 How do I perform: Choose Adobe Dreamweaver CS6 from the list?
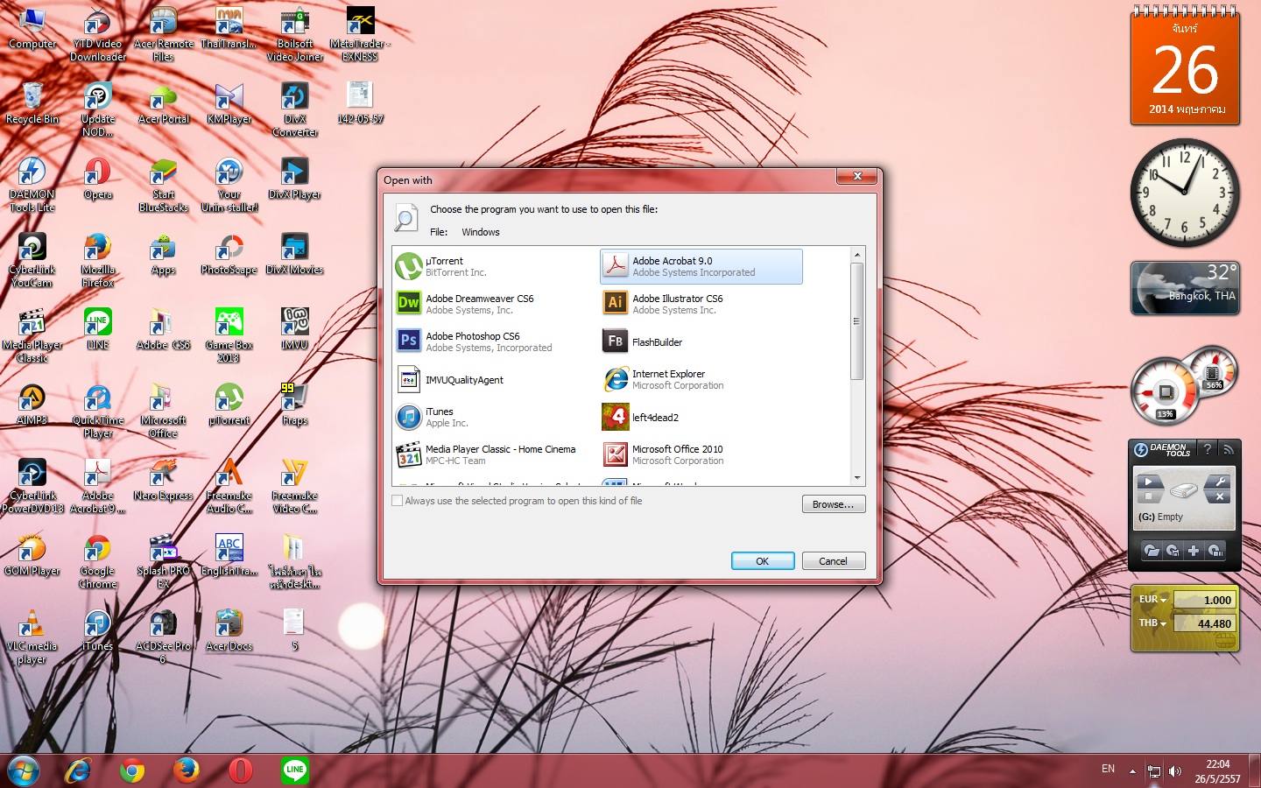click(479, 304)
